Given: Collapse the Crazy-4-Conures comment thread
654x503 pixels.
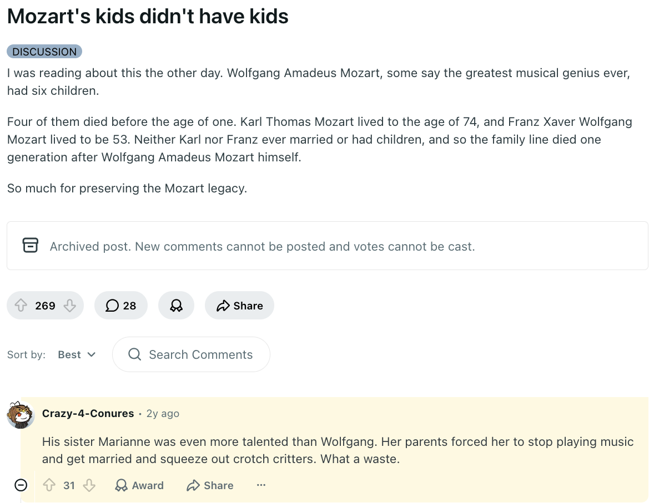Looking at the screenshot, I should 21,485.
